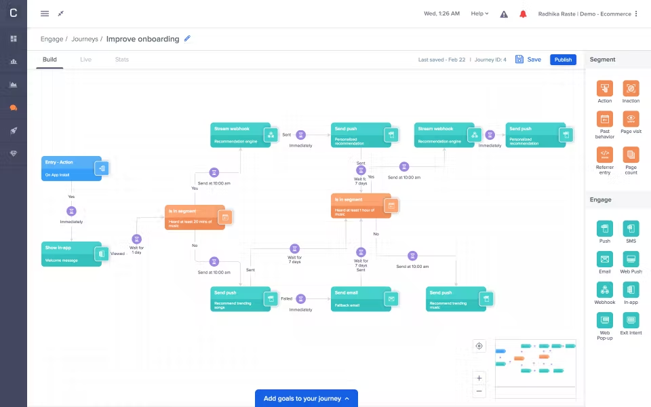This screenshot has height=407, width=651.
Task: Click the Publish button
Action: click(563, 60)
